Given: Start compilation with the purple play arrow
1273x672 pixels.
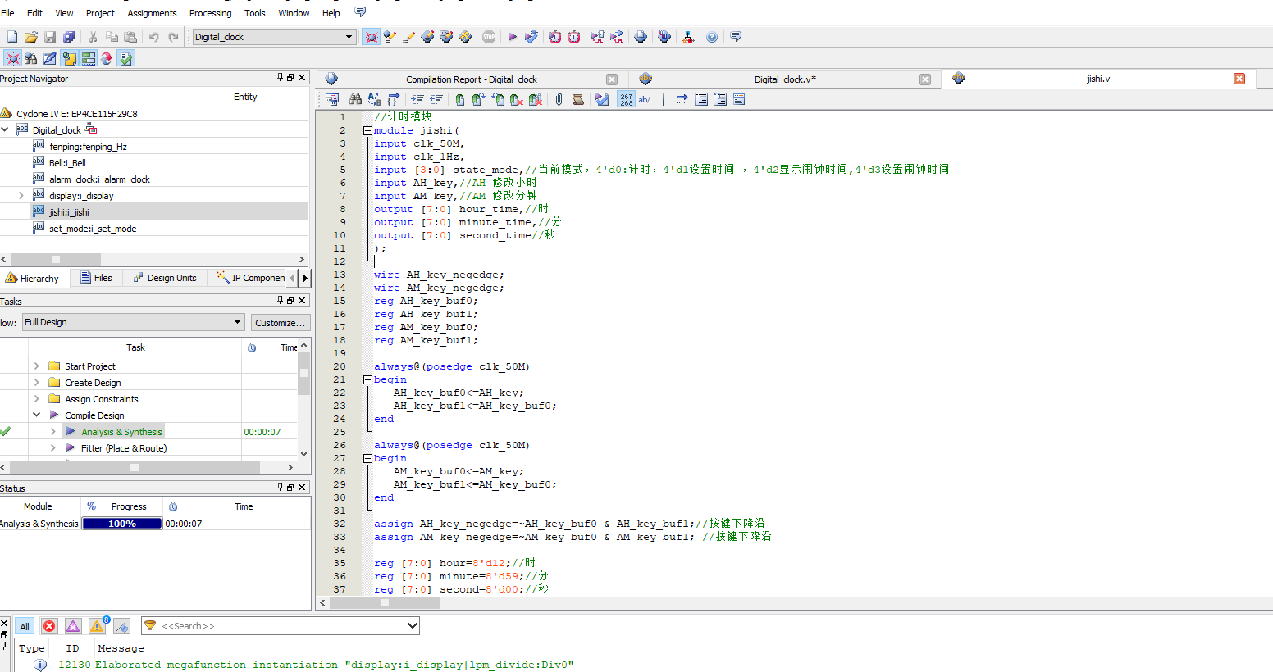Looking at the screenshot, I should click(513, 37).
